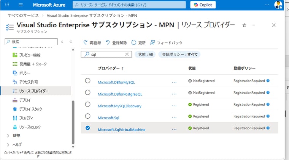The image size is (289, 160).
Task: Open the Visual Studio Enterprise subscription breadcrumb
Action: 92,16
